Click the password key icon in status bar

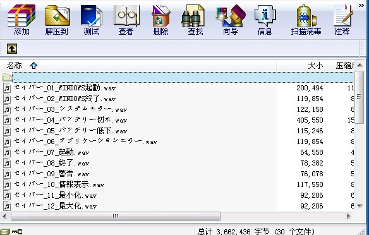(x=17, y=232)
